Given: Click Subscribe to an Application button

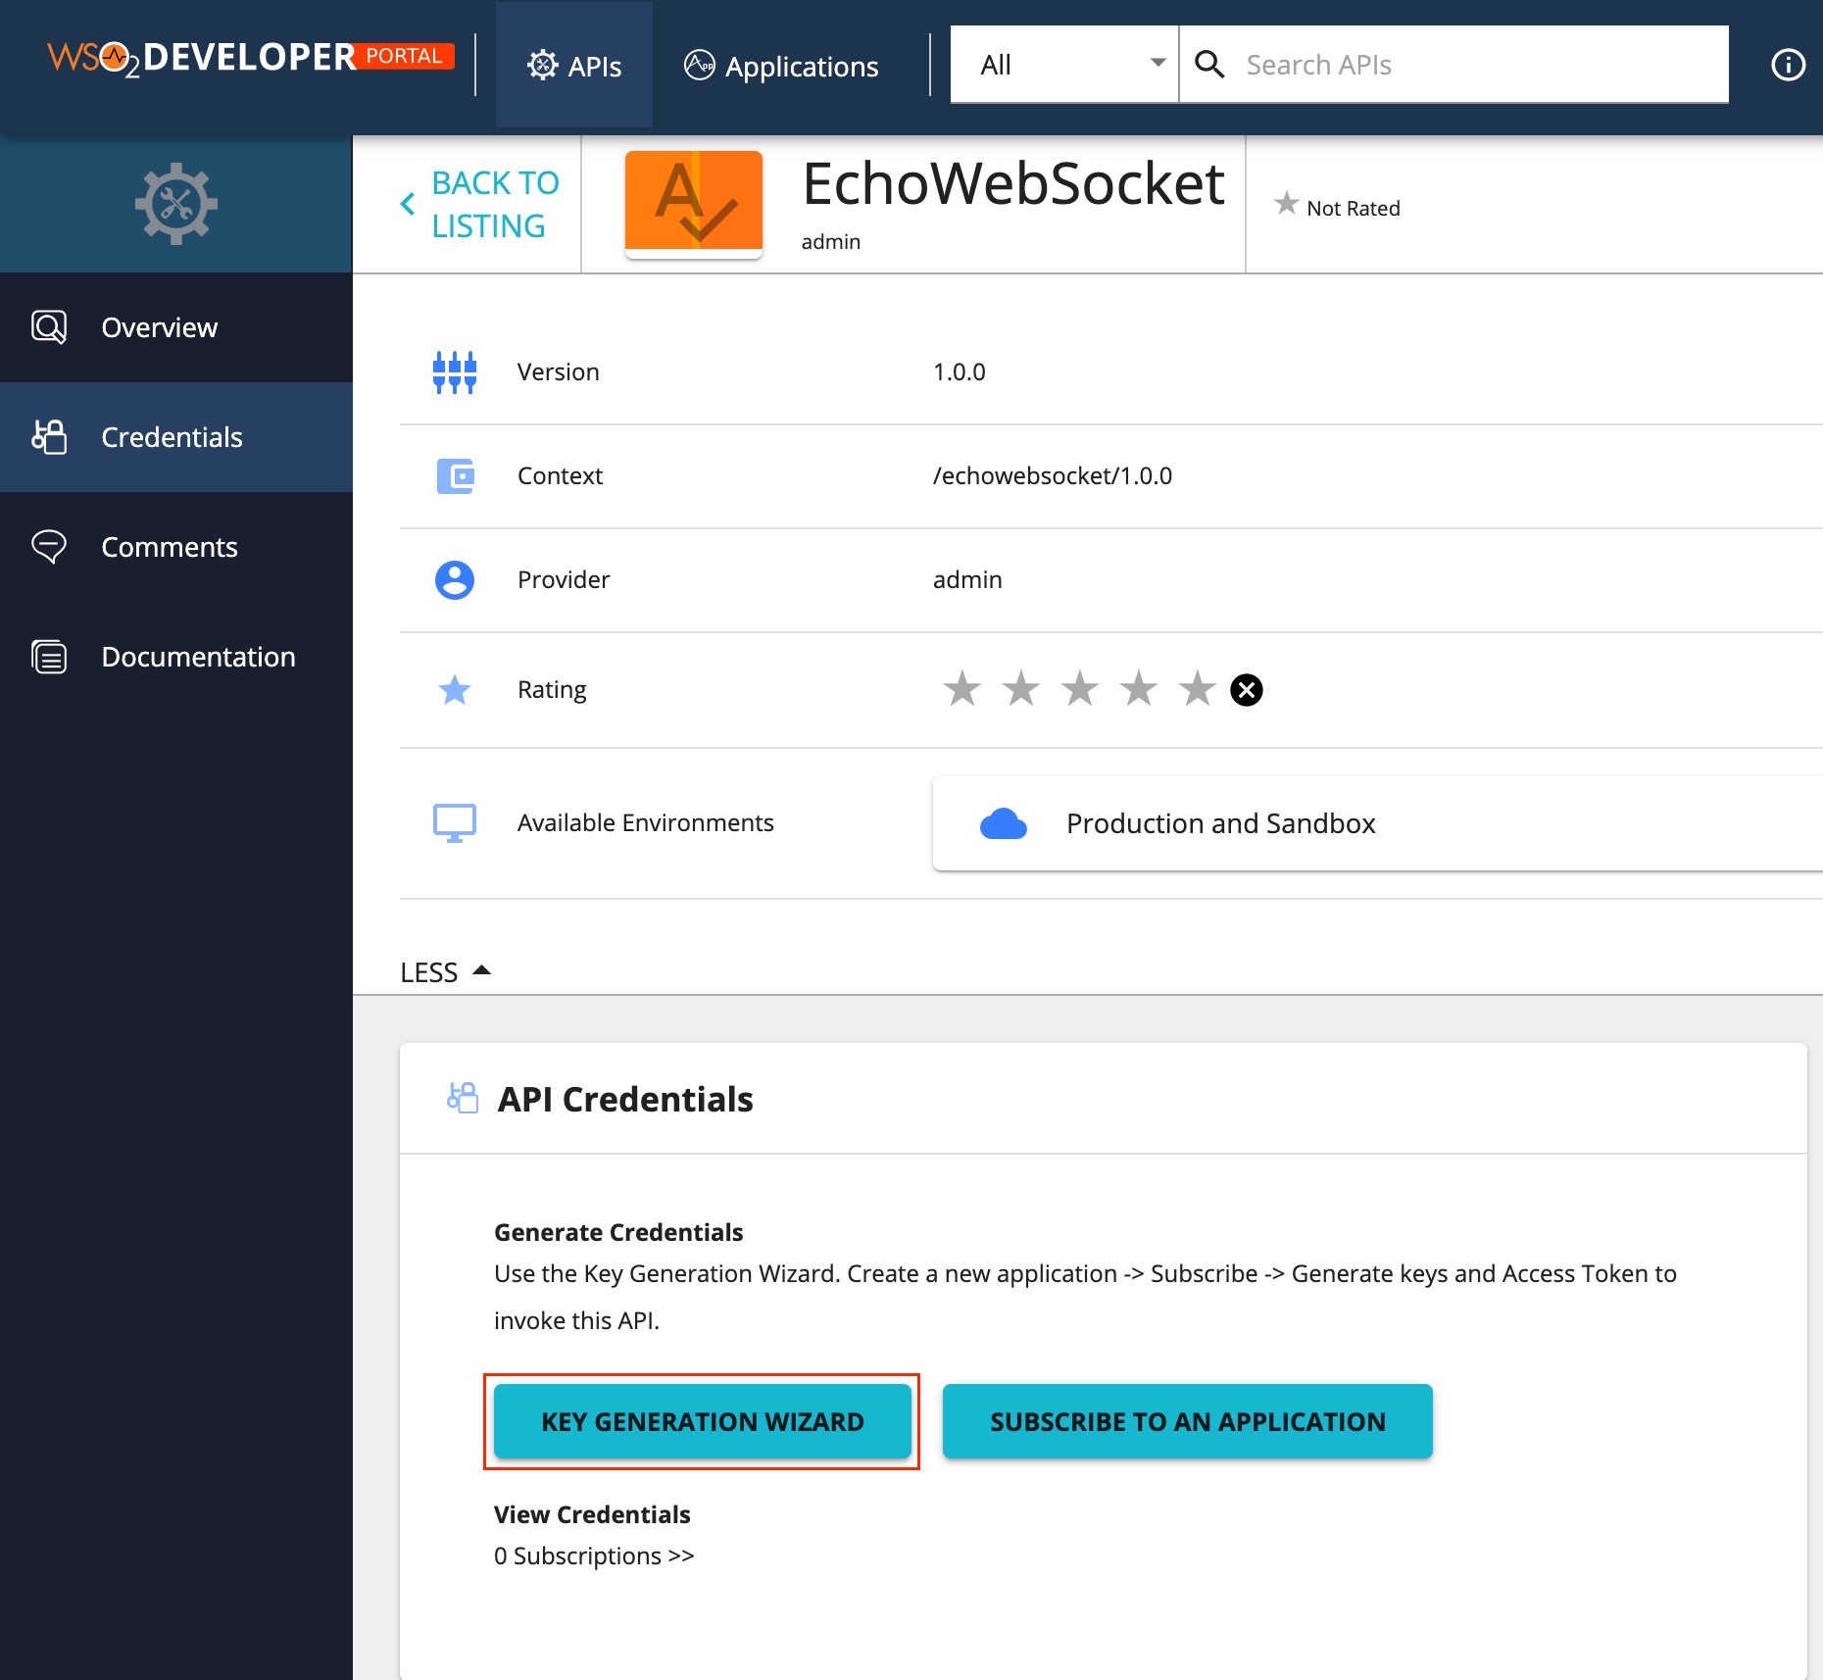Looking at the screenshot, I should [1188, 1421].
